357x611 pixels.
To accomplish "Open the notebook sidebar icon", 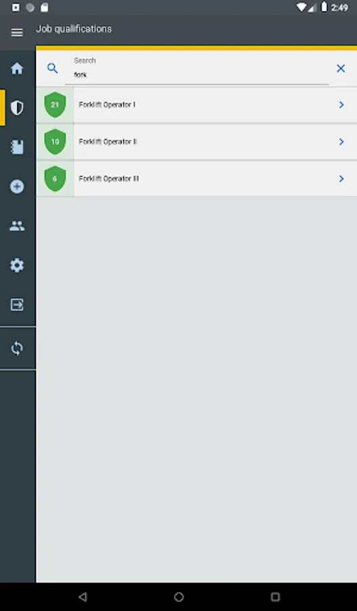I will pos(17,147).
